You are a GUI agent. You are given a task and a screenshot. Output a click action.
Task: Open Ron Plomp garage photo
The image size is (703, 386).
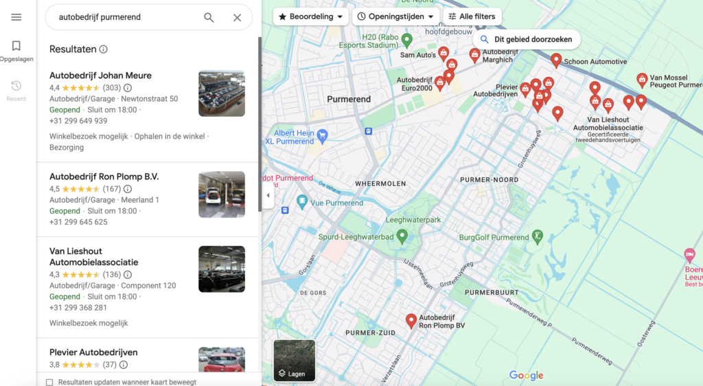coord(222,194)
